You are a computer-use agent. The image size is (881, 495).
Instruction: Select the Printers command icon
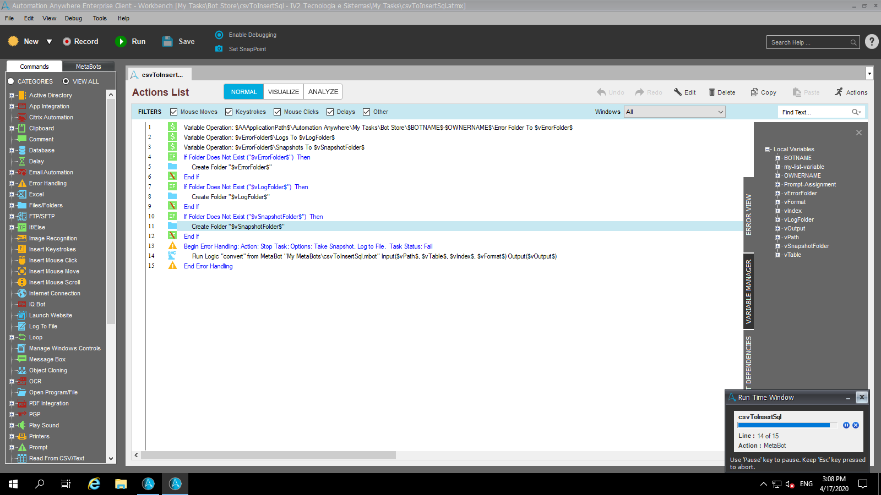[x=22, y=436]
